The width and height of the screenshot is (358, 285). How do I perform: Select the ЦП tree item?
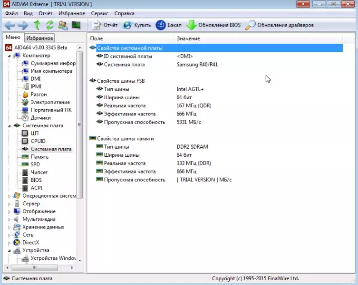[x=30, y=133]
